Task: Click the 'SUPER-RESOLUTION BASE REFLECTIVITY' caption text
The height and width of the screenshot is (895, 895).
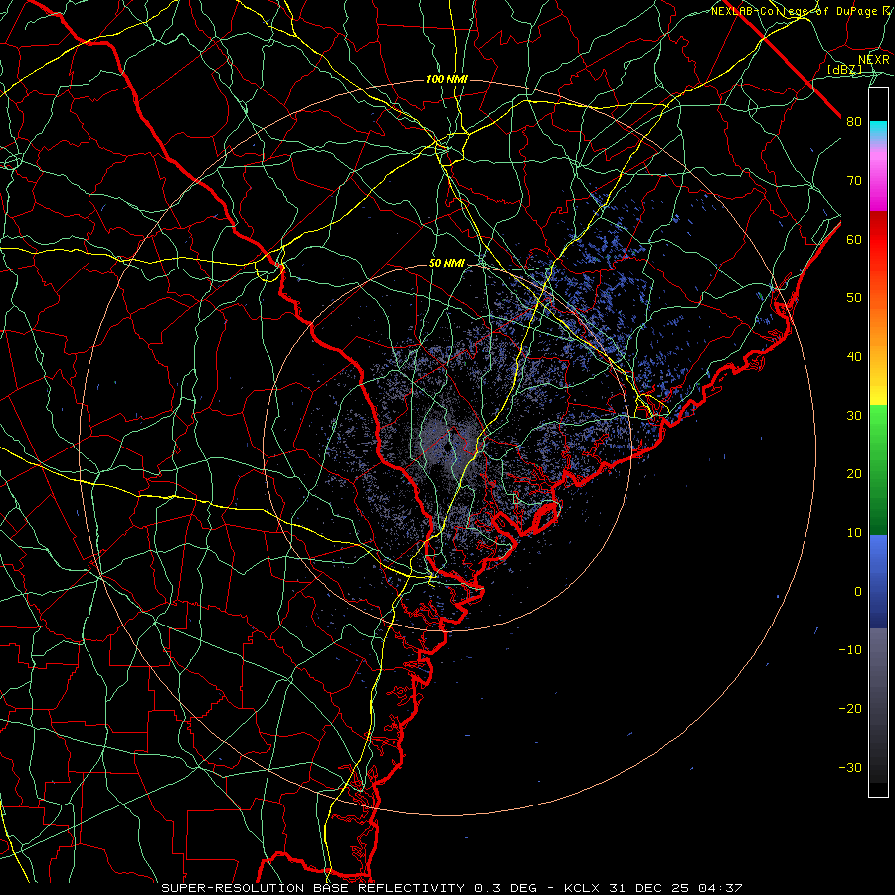Action: pyautogui.click(x=313, y=888)
